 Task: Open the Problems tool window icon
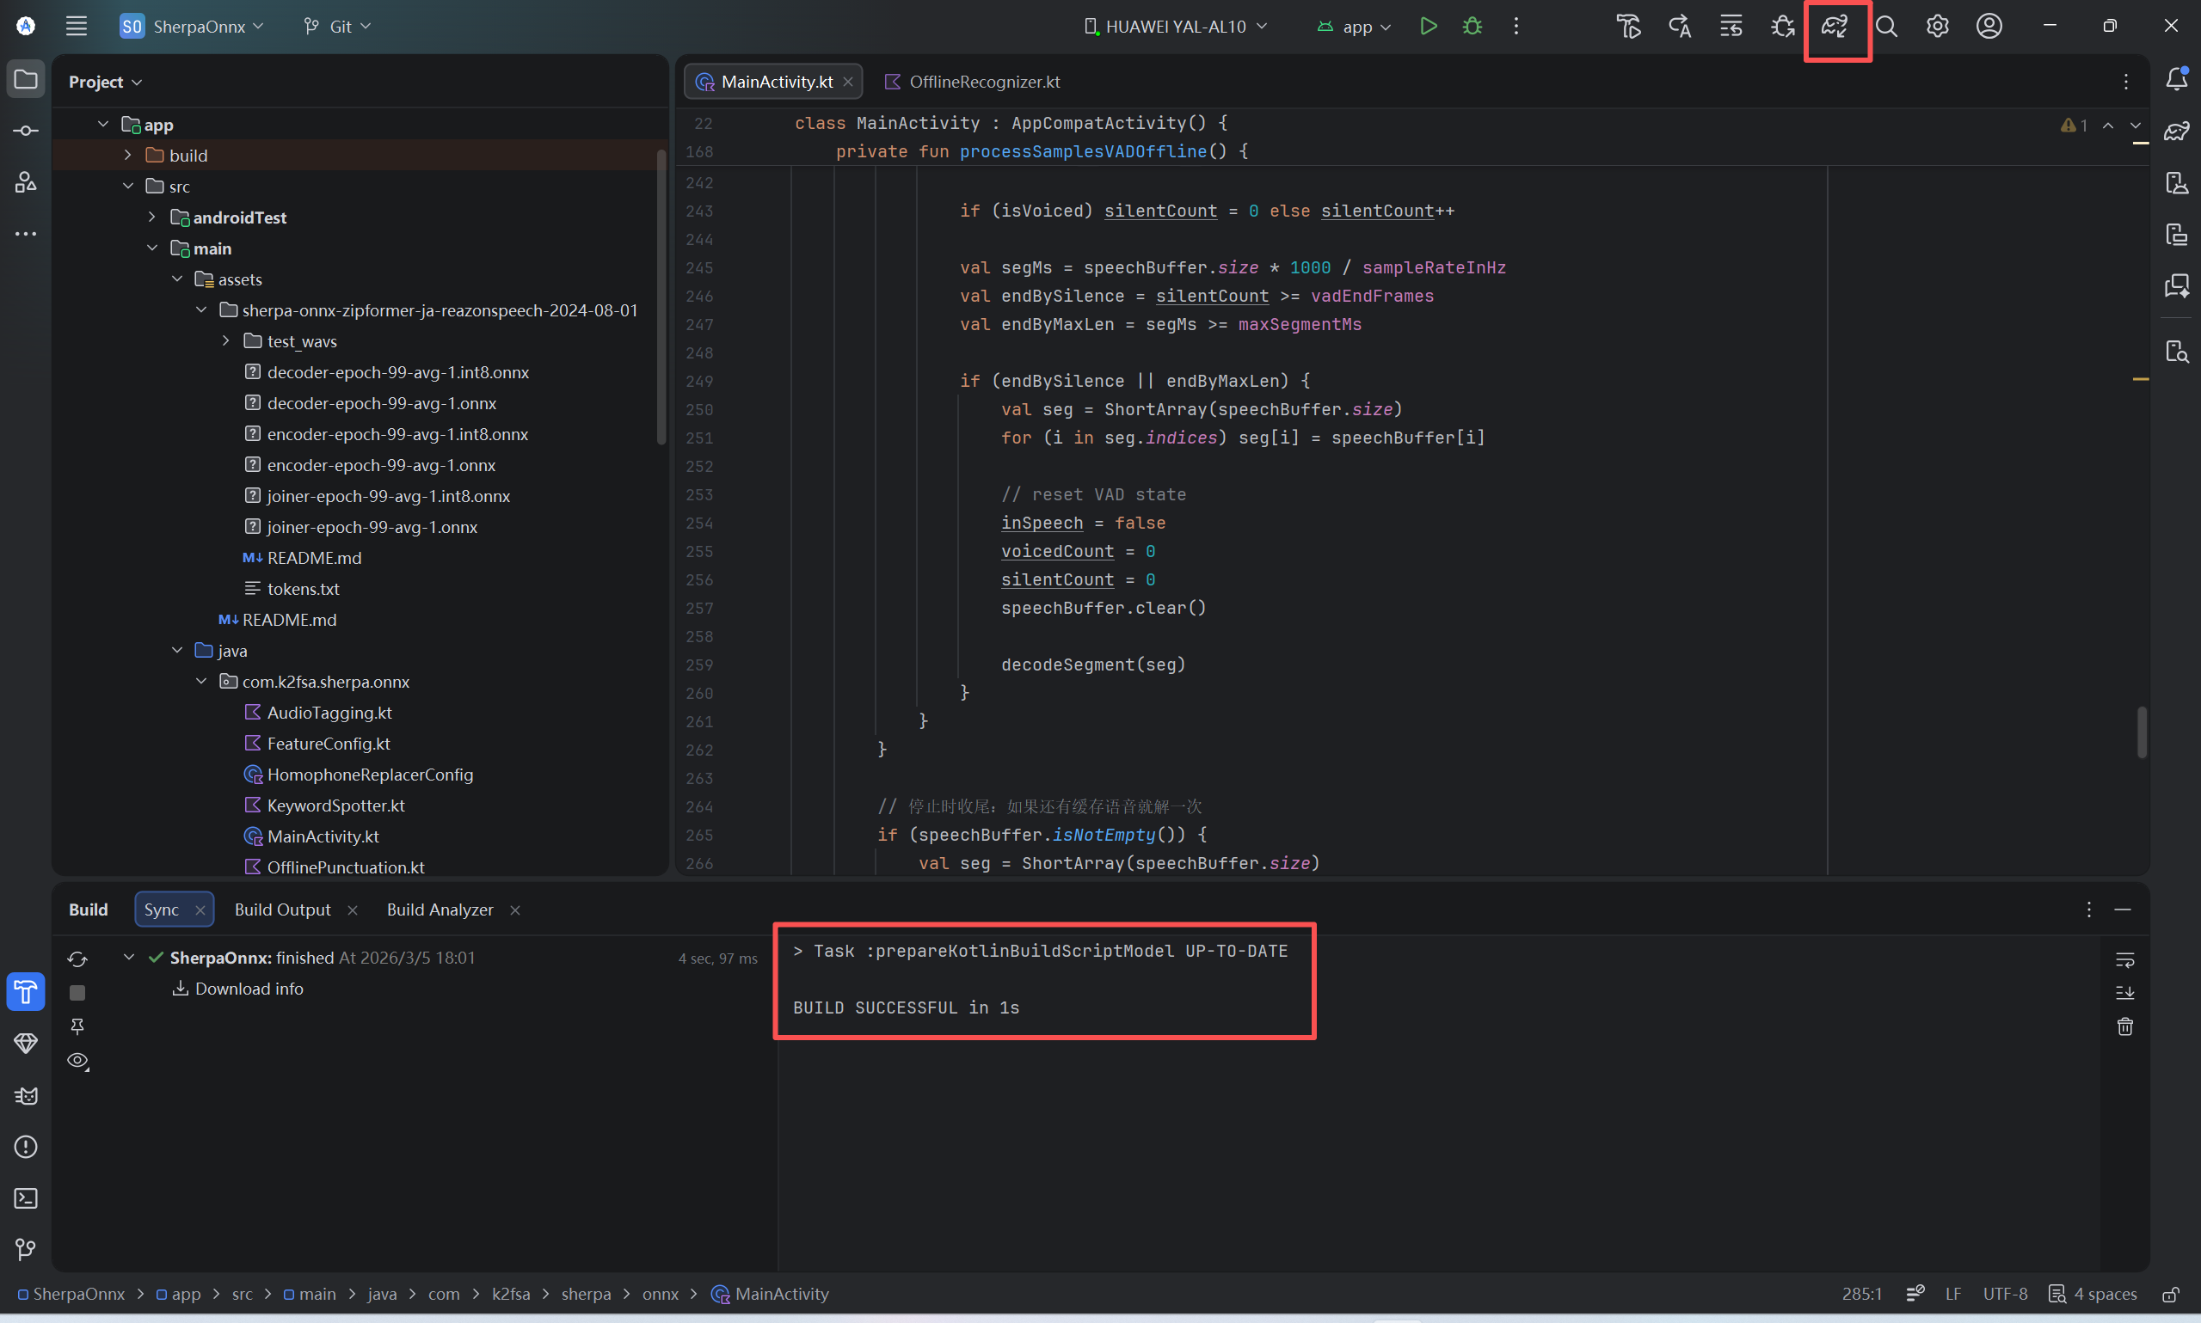click(26, 1147)
